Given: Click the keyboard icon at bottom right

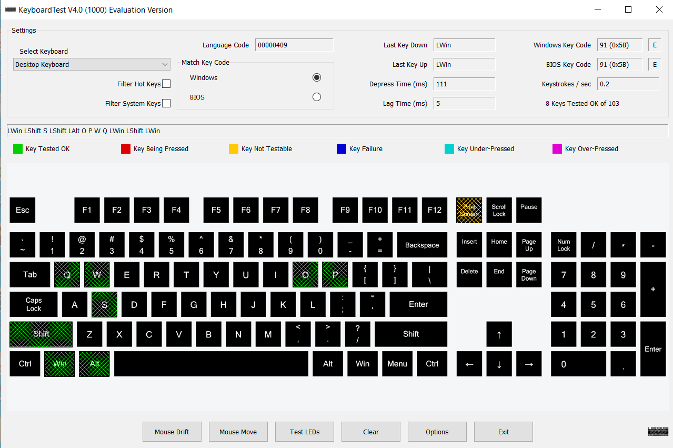Looking at the screenshot, I should pos(657,431).
